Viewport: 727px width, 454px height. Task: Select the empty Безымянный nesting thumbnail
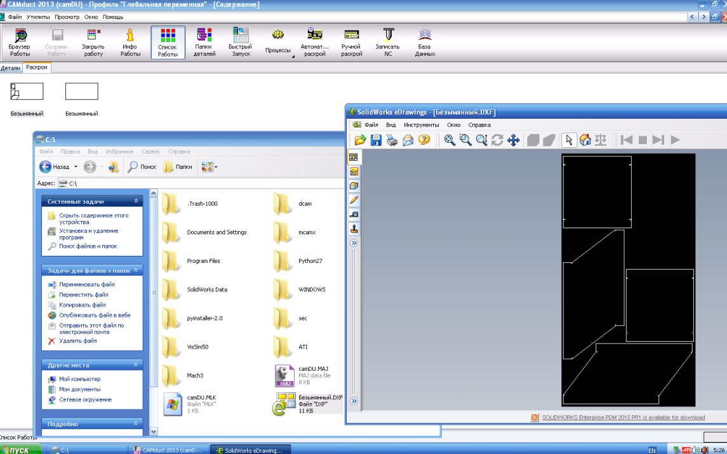(x=82, y=91)
